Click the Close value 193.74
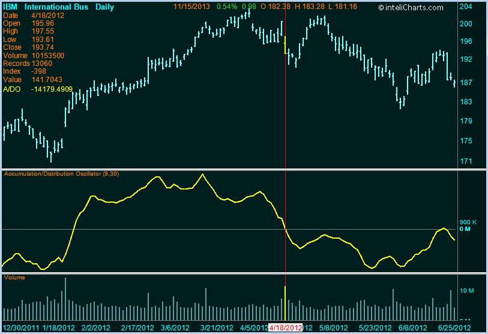 (x=43, y=47)
